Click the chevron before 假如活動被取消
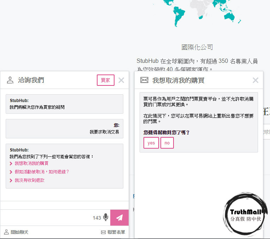 point(11,172)
